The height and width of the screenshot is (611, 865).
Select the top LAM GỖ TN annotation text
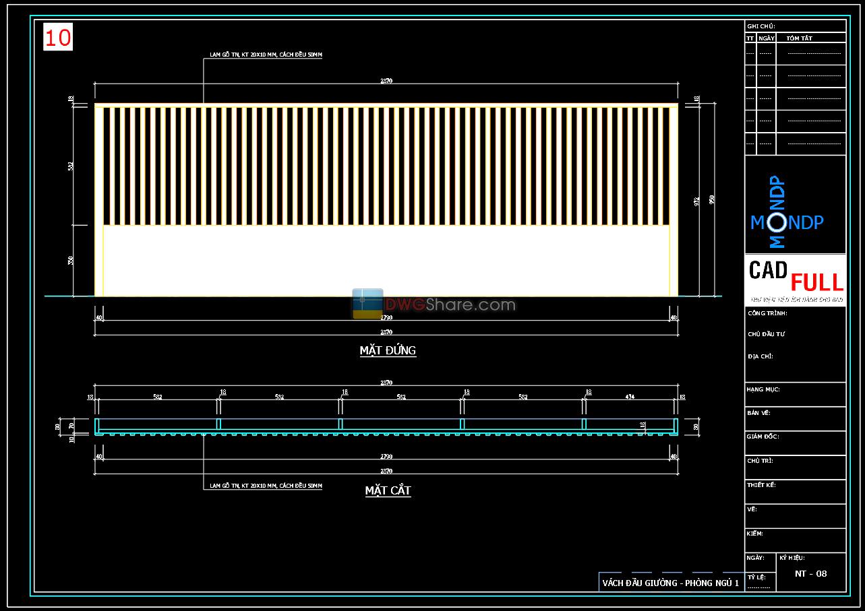(266, 55)
